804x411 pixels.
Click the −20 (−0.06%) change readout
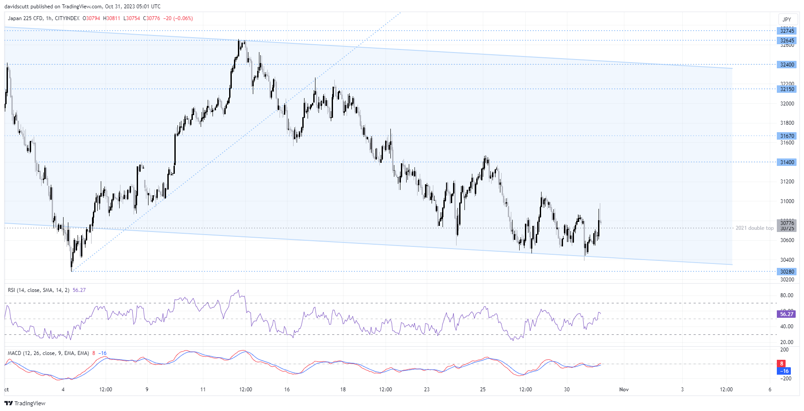click(178, 18)
